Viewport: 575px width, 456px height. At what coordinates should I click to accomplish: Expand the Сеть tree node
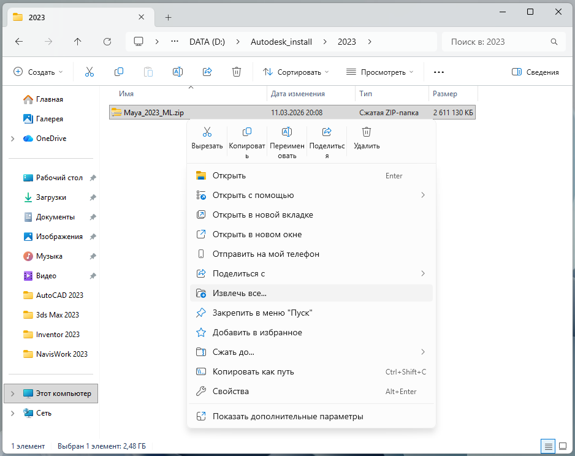(13, 413)
